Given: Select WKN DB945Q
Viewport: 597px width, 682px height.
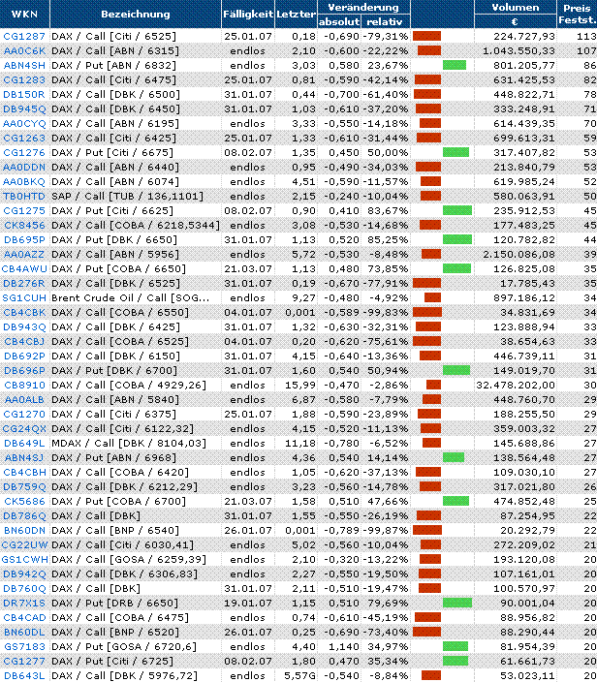Looking at the screenshot, I should point(24,108).
